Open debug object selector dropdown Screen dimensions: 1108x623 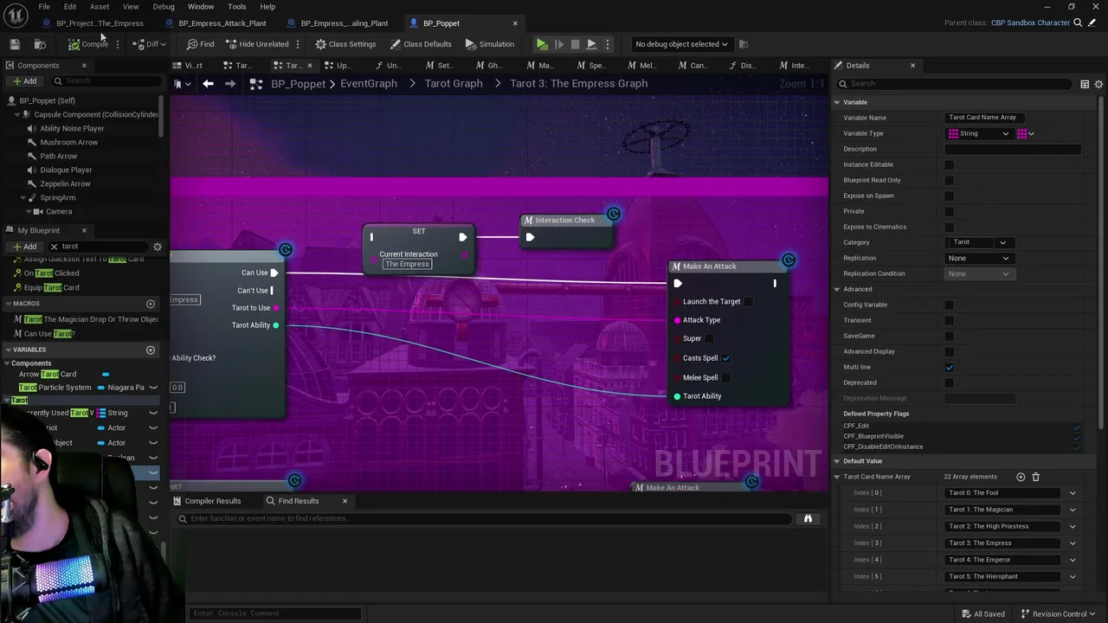coord(681,44)
